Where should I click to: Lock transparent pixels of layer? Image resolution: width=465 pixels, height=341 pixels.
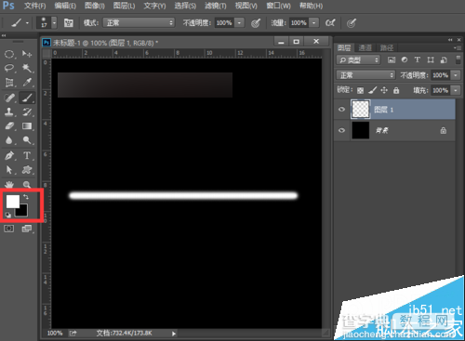[x=360, y=90]
